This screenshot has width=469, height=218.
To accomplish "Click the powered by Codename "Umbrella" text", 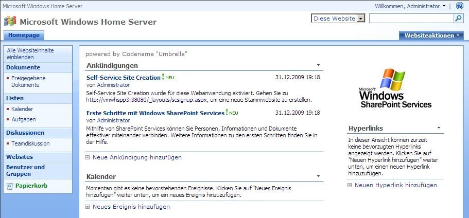I will (136, 54).
